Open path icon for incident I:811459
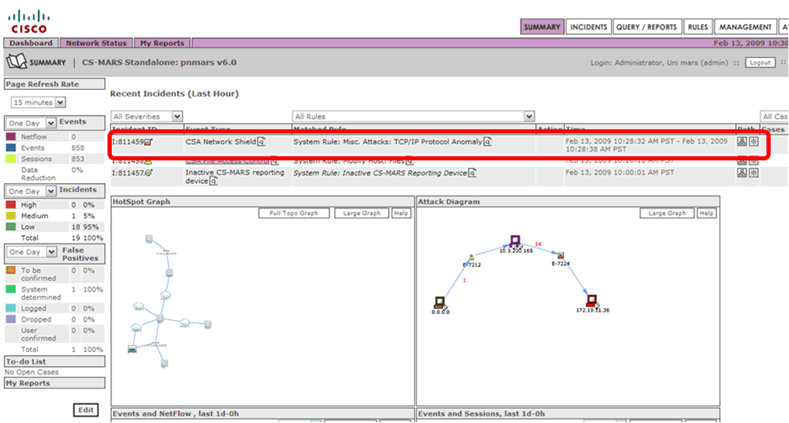Image resolution: width=789 pixels, height=423 pixels. 741,142
